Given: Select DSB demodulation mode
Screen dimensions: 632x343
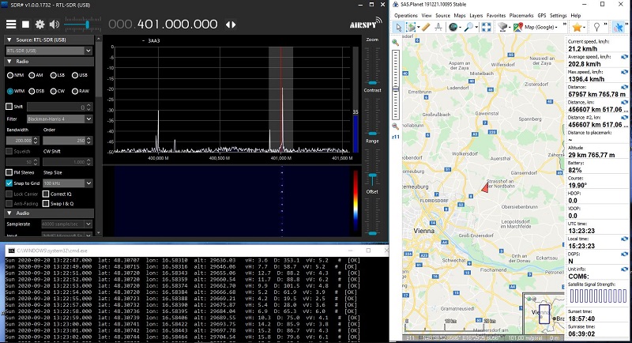Looking at the screenshot, I should (x=32, y=91).
